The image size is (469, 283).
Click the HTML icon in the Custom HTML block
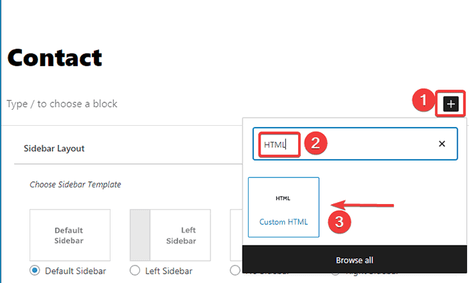283,199
